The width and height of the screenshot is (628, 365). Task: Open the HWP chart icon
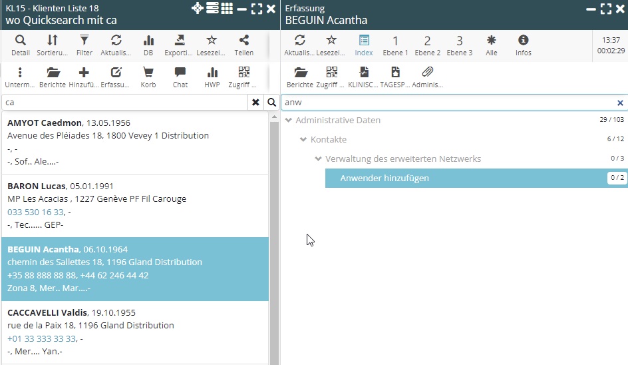click(x=212, y=77)
